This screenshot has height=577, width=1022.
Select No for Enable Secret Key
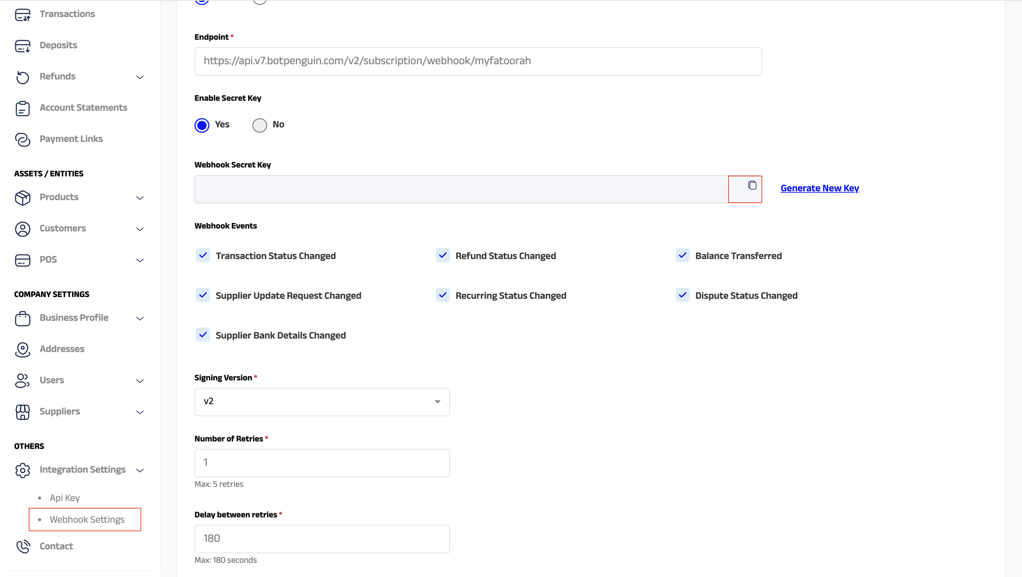coord(259,125)
